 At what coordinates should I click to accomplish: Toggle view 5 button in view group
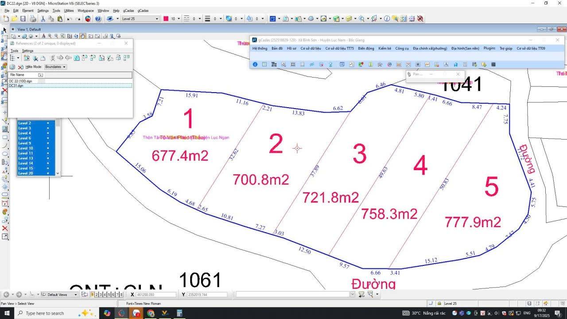109,295
